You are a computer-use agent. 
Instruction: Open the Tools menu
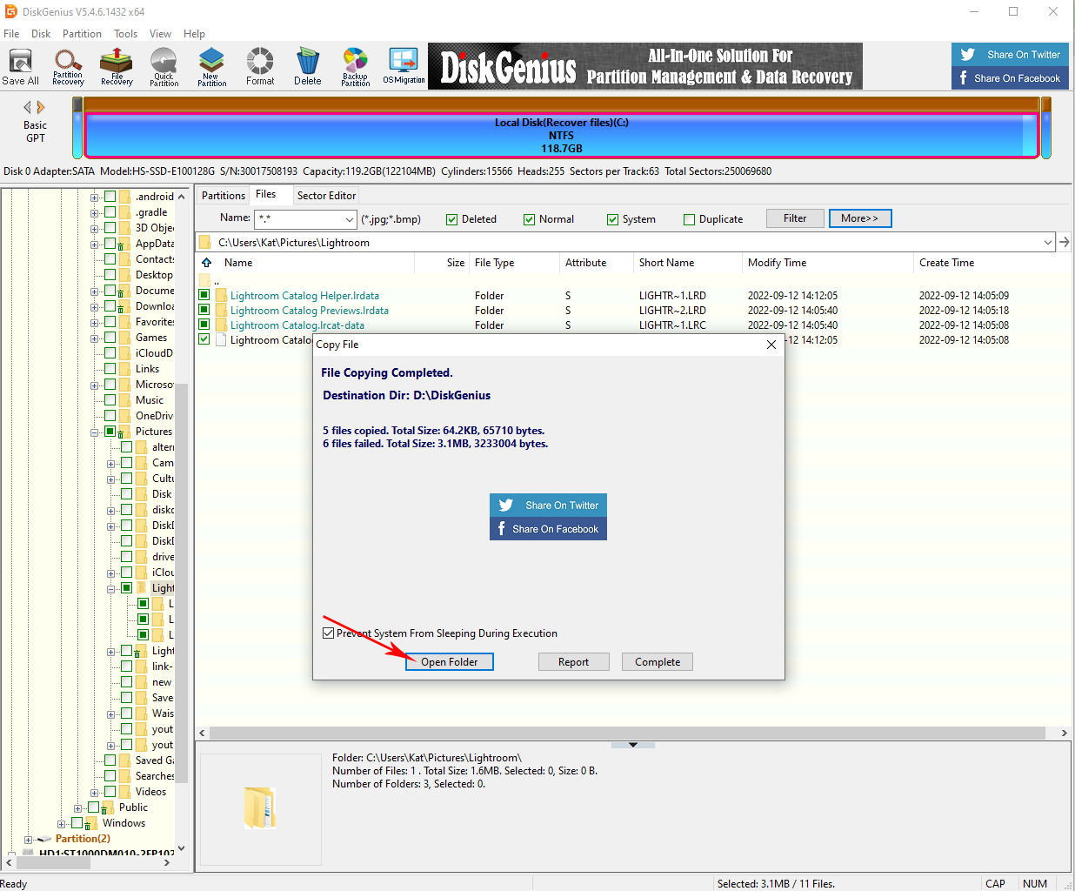(x=125, y=34)
